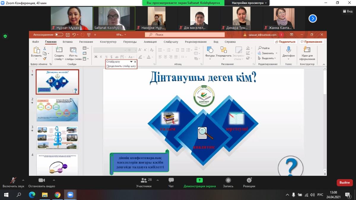The height and width of the screenshot is (200, 356).
Task: Expand audio options arrow beside microphone
Action: pyautogui.click(x=23, y=180)
